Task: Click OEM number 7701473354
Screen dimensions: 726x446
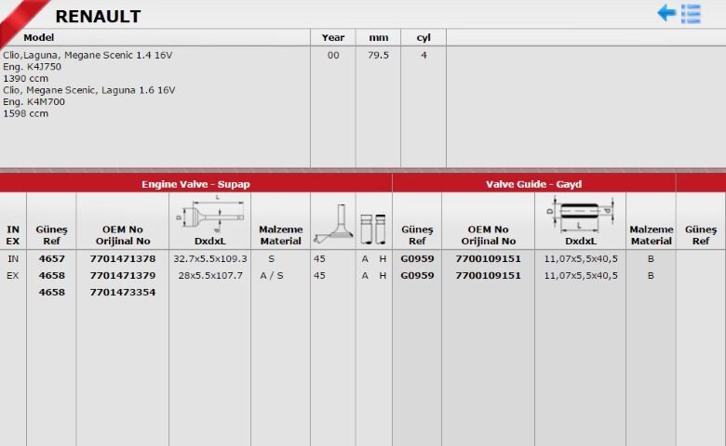Action: [123, 292]
